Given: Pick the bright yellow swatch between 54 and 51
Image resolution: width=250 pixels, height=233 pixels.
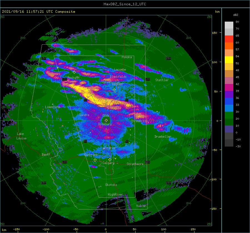Looking at the screenshot, I should pyautogui.click(x=229, y=60).
